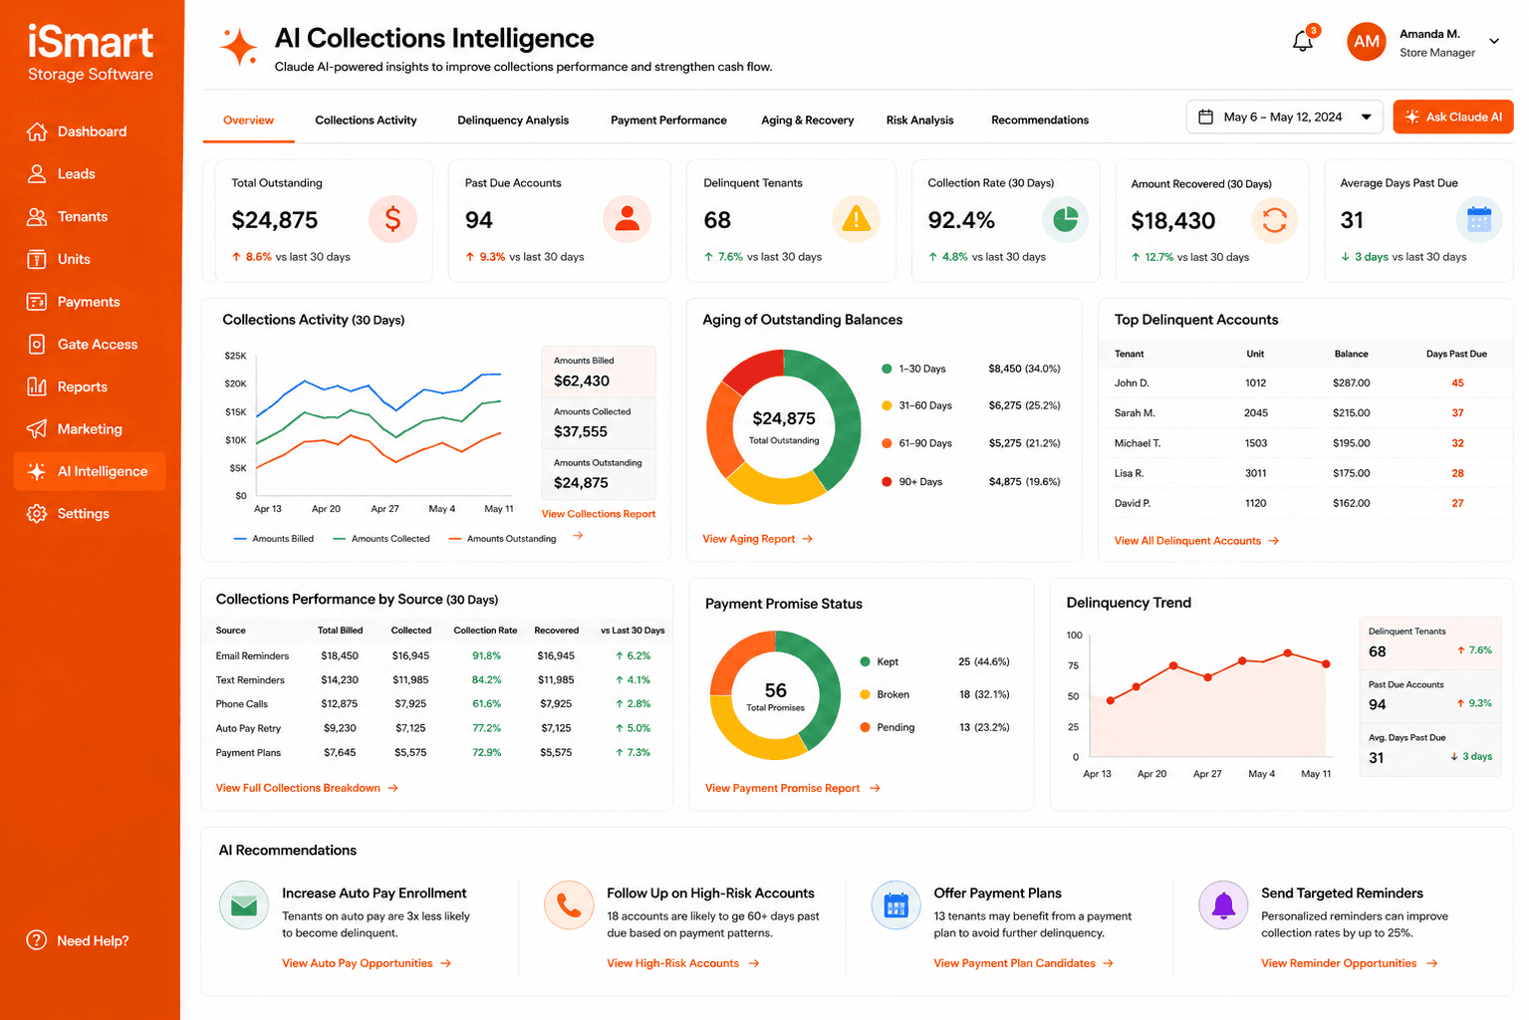Viewport: 1529px width, 1020px height.
Task: Click View High-Risk Accounts link
Action: point(683,963)
